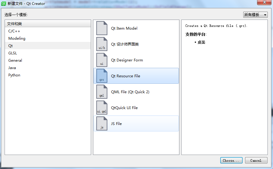The image size is (273, 169).
Task: Click the 桌面 platform entry
Action: (x=201, y=42)
